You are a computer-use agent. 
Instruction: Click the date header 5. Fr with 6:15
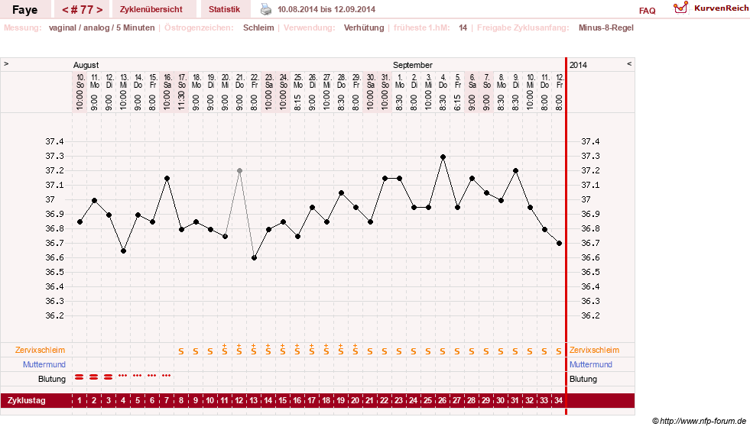pos(458,92)
